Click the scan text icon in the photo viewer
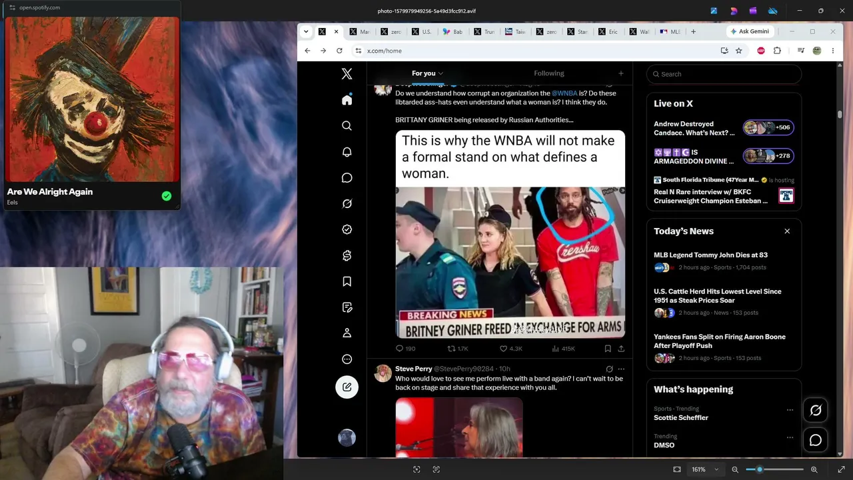Screen dimensions: 853x480 pyautogui.click(x=436, y=469)
